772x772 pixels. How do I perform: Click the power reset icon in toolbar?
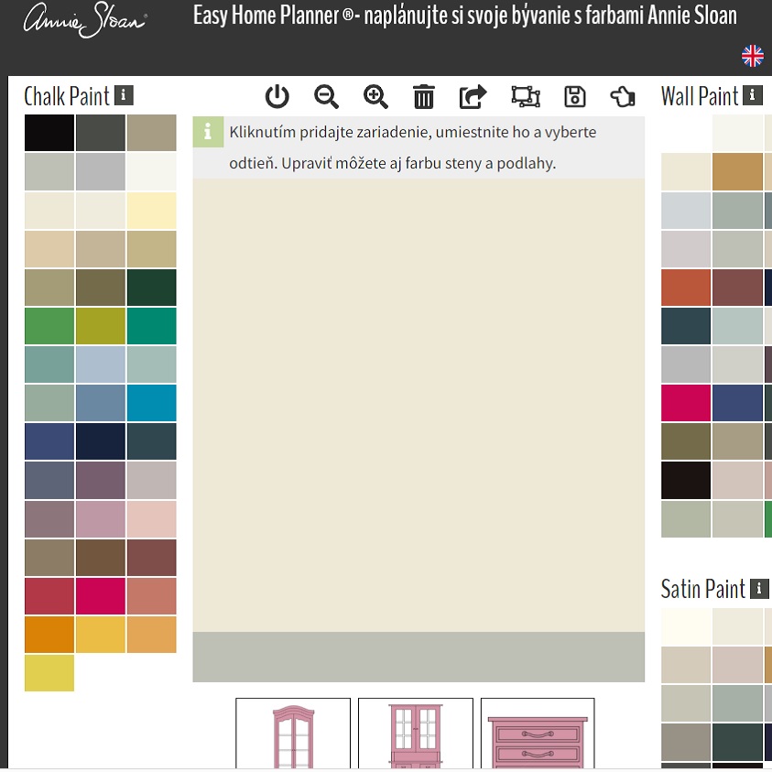277,96
